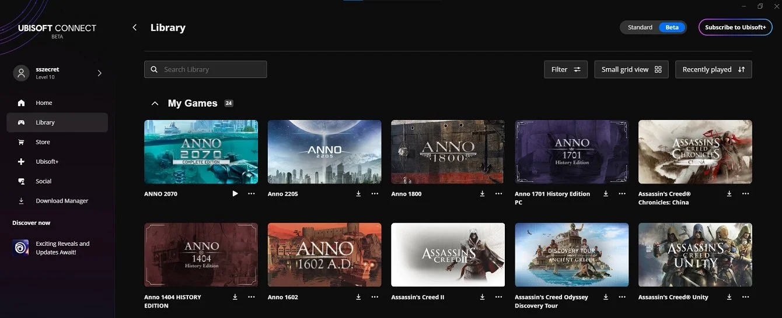782x318 pixels.
Task: Collapse the My Games section
Action: pyautogui.click(x=155, y=103)
